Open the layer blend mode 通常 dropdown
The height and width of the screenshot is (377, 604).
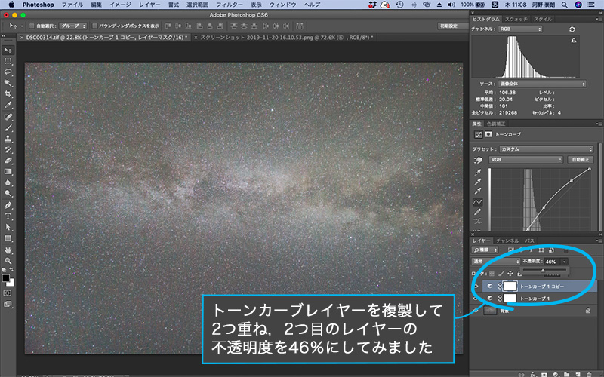pyautogui.click(x=496, y=262)
